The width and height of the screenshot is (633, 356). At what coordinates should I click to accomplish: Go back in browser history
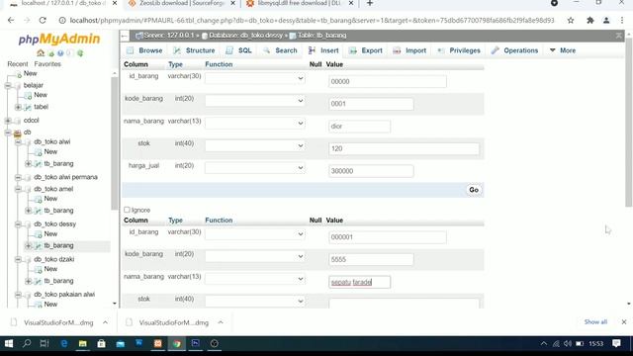click(11, 20)
